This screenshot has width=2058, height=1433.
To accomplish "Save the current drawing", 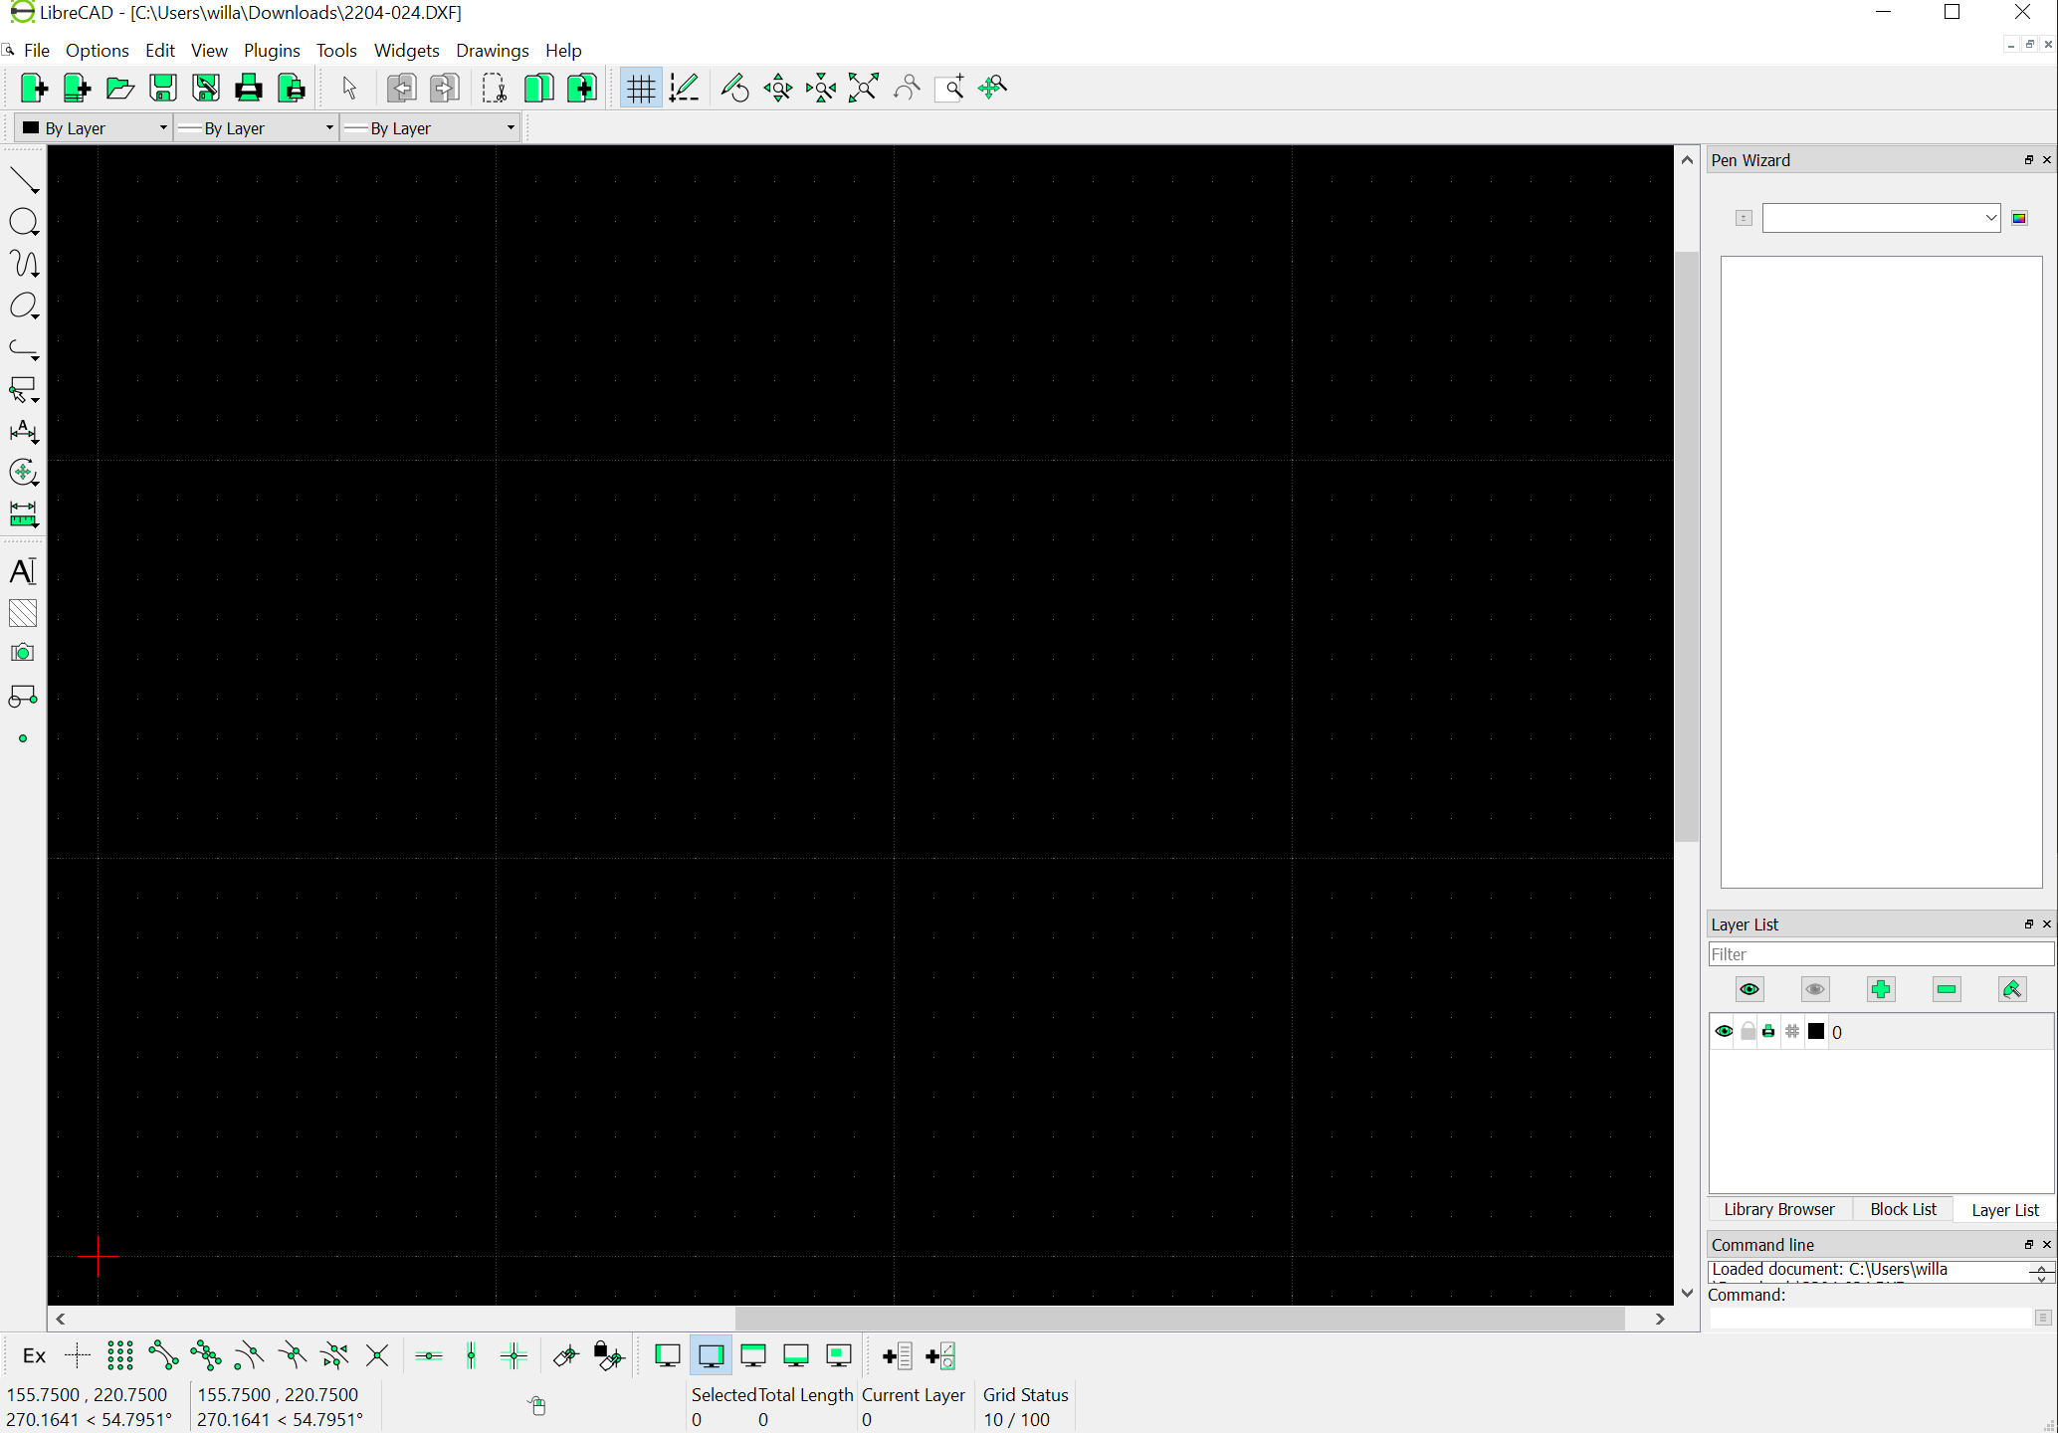I will coord(163,89).
